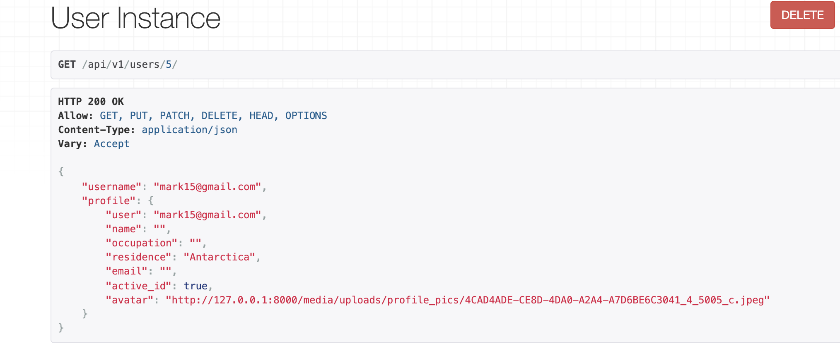The image size is (840, 358).
Task: Click the red DELETE button
Action: coord(802,15)
